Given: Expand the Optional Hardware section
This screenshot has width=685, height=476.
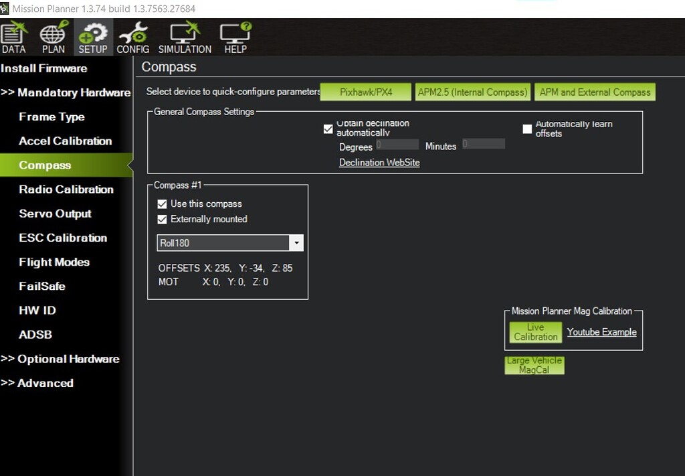Looking at the screenshot, I should [62, 359].
